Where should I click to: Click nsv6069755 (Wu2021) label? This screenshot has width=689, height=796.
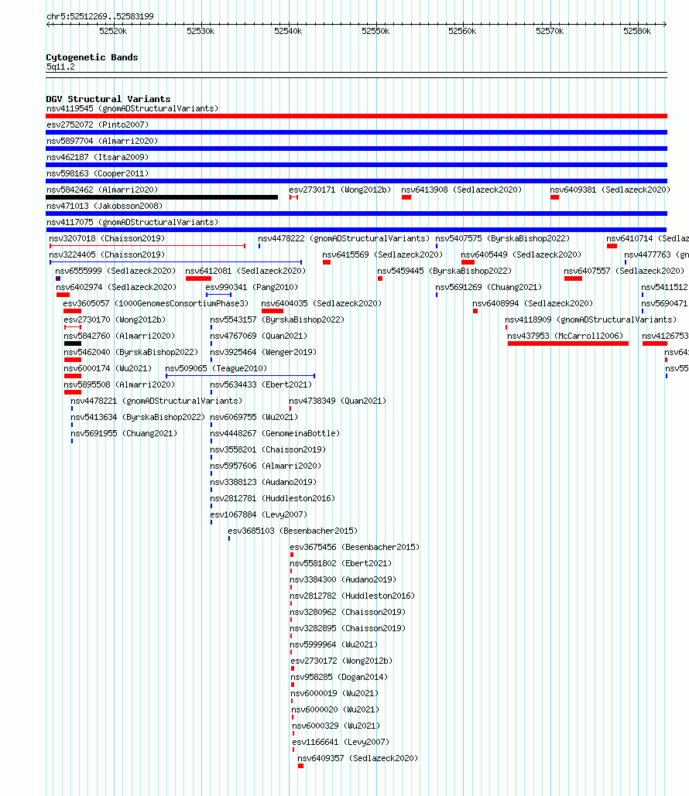pos(254,417)
